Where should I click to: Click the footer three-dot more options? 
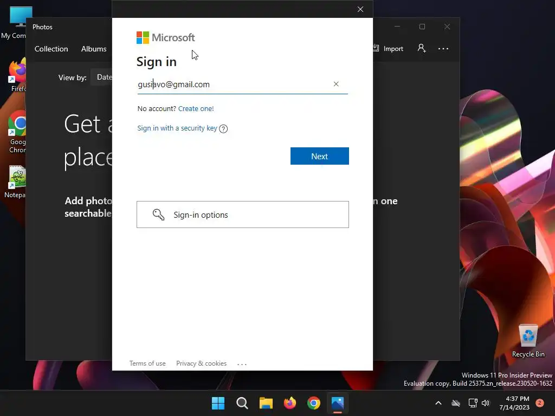[242, 363]
